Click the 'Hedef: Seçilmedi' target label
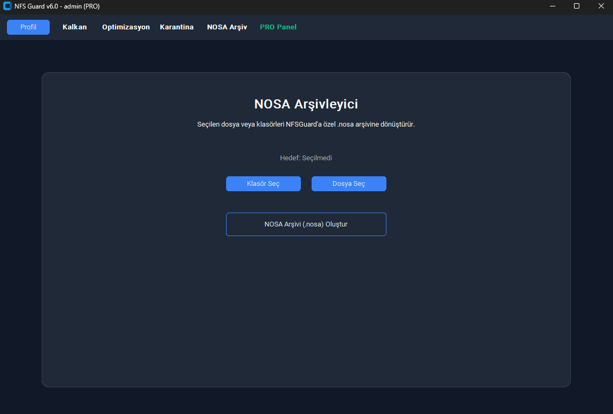The height and width of the screenshot is (414, 613). [x=306, y=158]
